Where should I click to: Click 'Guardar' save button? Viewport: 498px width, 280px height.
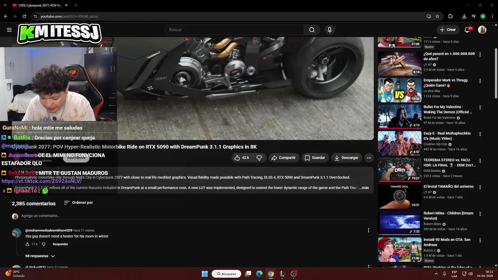[315, 157]
